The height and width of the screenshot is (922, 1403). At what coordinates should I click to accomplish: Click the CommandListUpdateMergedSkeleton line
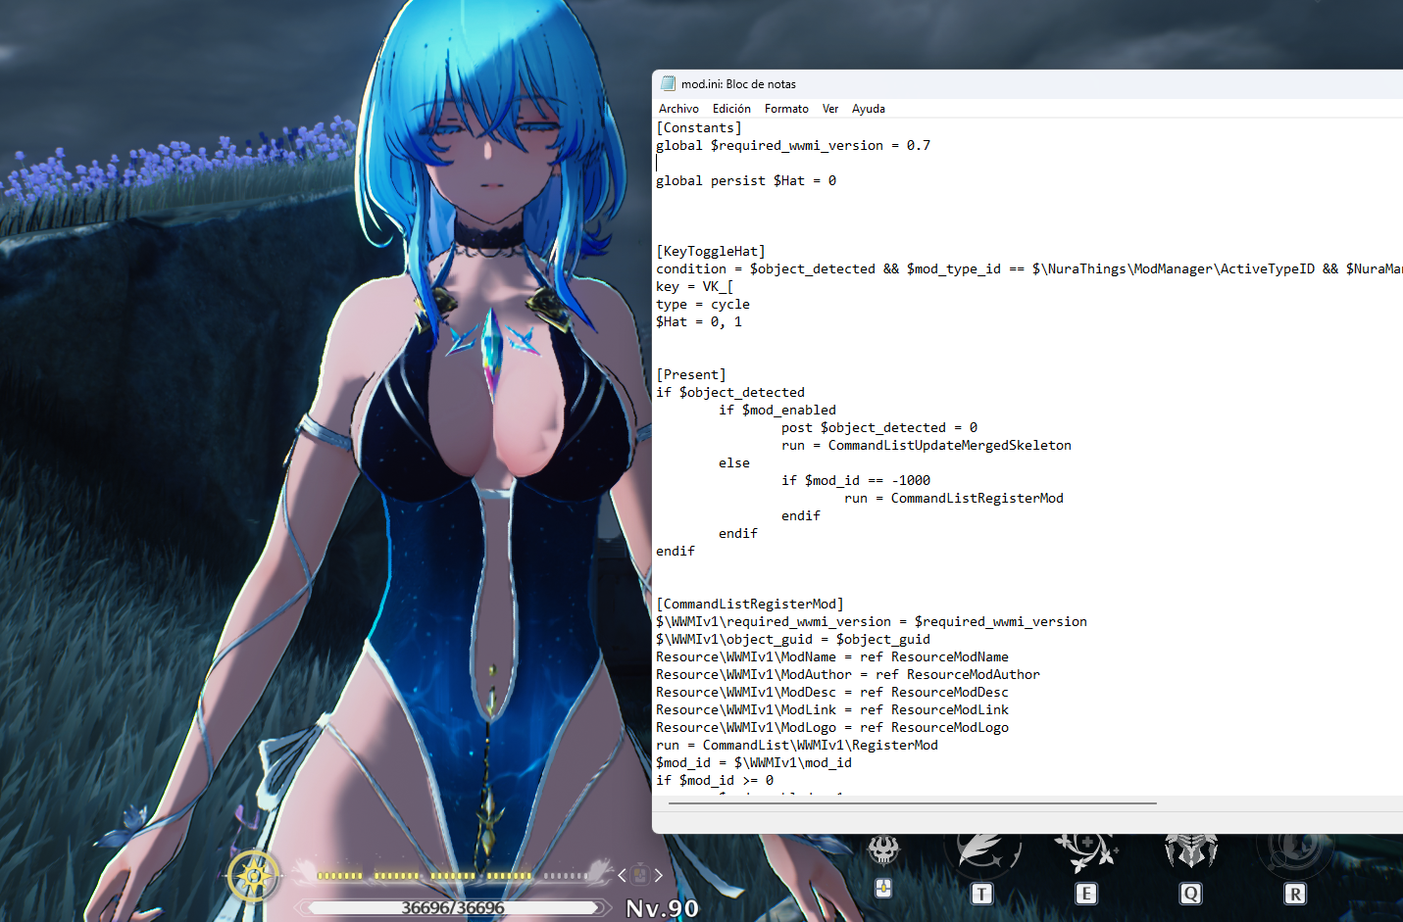click(x=927, y=446)
